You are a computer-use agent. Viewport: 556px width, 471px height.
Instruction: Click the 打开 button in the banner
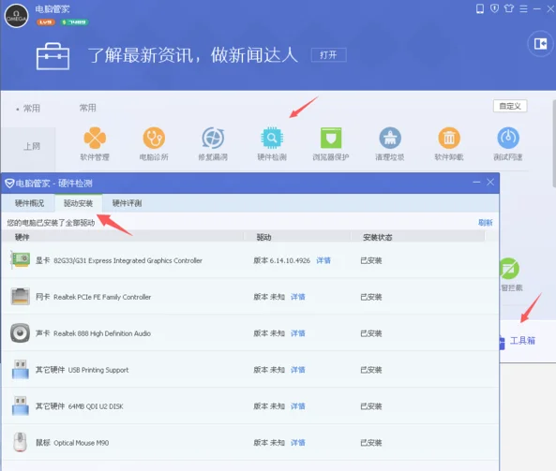click(x=328, y=55)
